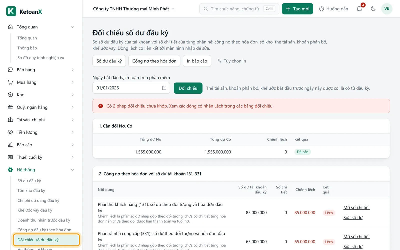Open Tùy chọn in settings

[x=231, y=61]
